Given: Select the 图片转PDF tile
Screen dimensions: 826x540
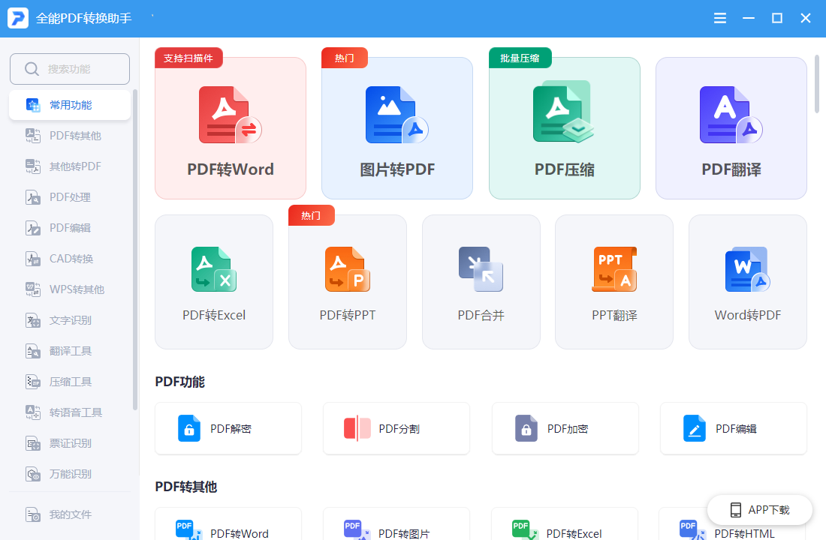Looking at the screenshot, I should (397, 128).
